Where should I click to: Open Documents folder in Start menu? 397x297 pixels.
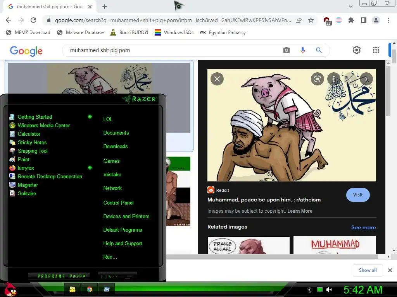point(116,133)
